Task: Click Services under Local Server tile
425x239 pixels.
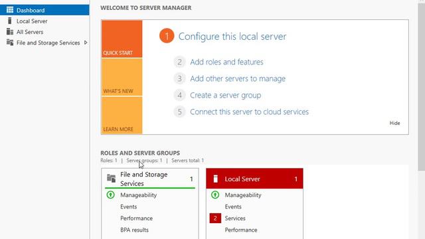Action: 235,218
